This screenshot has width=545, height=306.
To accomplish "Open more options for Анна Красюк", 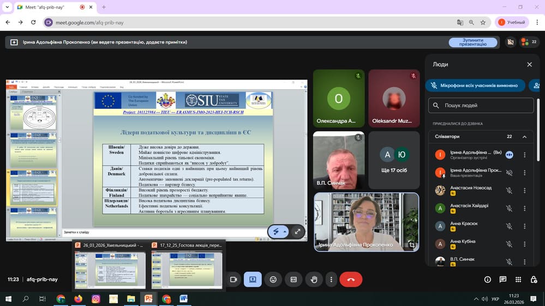I will [x=525, y=226].
